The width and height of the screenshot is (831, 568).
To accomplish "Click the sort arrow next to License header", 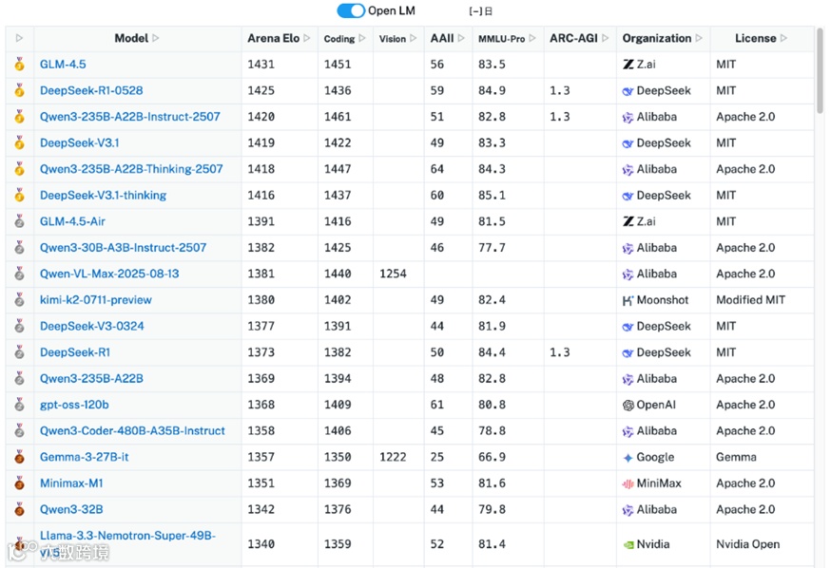I will (783, 38).
